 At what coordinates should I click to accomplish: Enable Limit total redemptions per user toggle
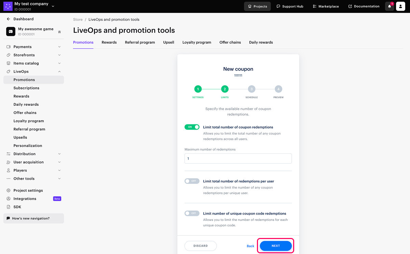[x=192, y=181]
